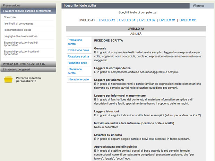The height and width of the screenshot is (161, 215).
Task: Switch to LIVELLO B1
Action: [127, 20]
